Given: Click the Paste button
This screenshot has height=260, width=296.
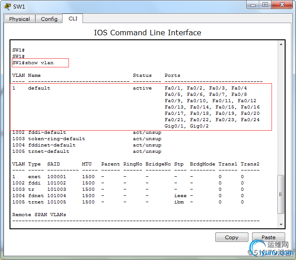Looking at the screenshot, I should (x=268, y=237).
